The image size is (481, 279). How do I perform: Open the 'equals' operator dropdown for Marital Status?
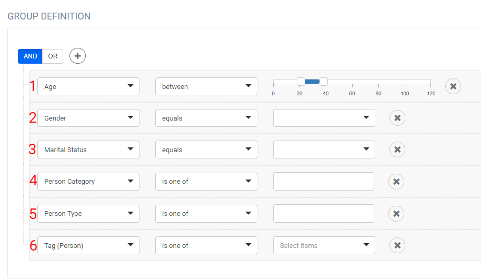pyautogui.click(x=206, y=150)
